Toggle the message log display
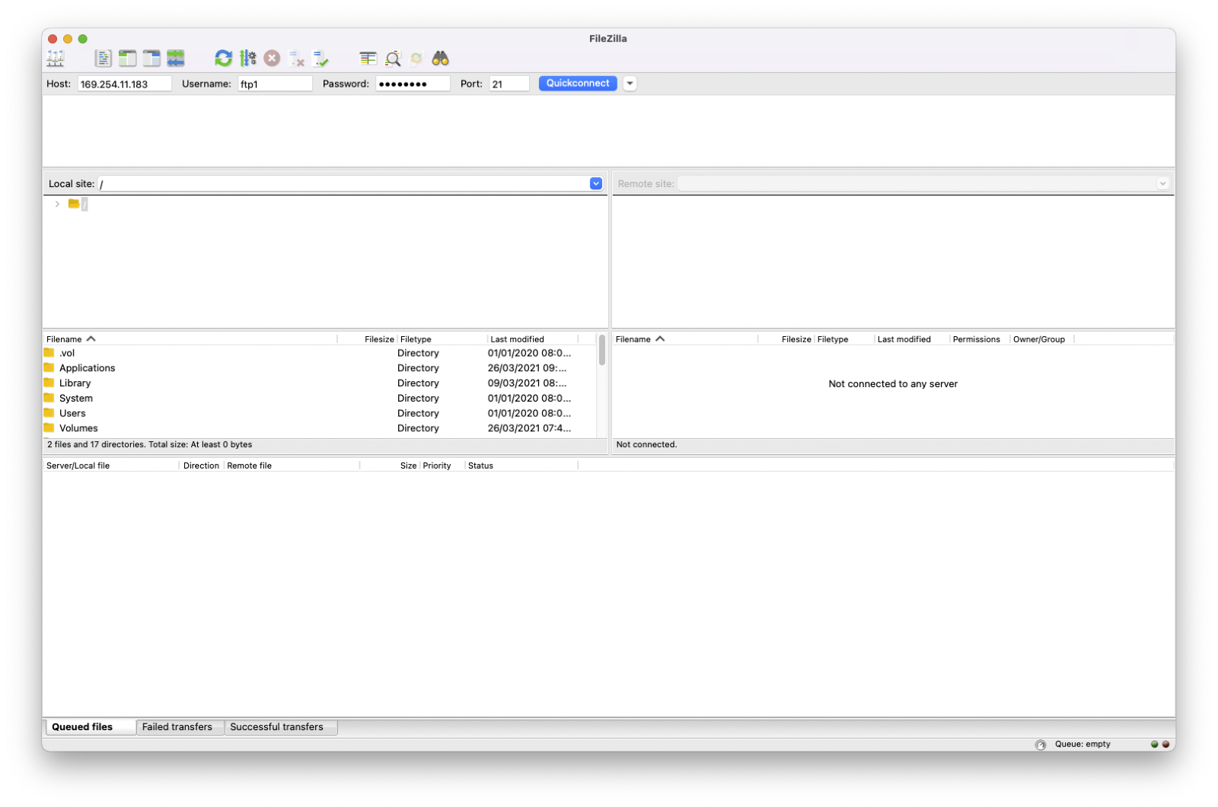 (x=103, y=59)
